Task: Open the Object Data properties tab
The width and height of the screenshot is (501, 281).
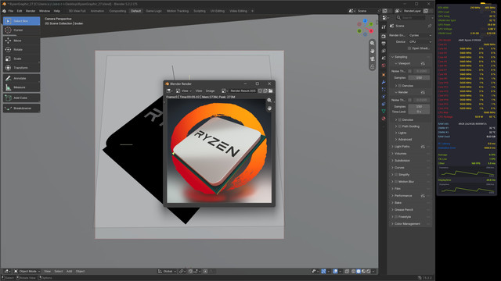Action: click(384, 111)
